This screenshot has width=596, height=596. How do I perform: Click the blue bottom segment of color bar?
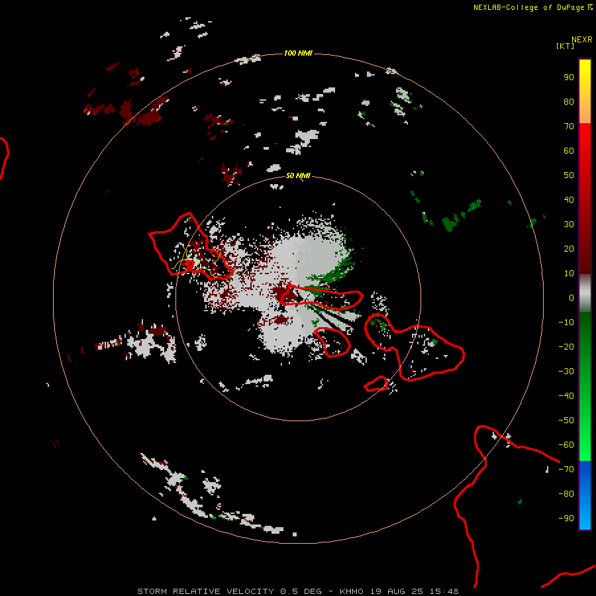click(x=585, y=495)
